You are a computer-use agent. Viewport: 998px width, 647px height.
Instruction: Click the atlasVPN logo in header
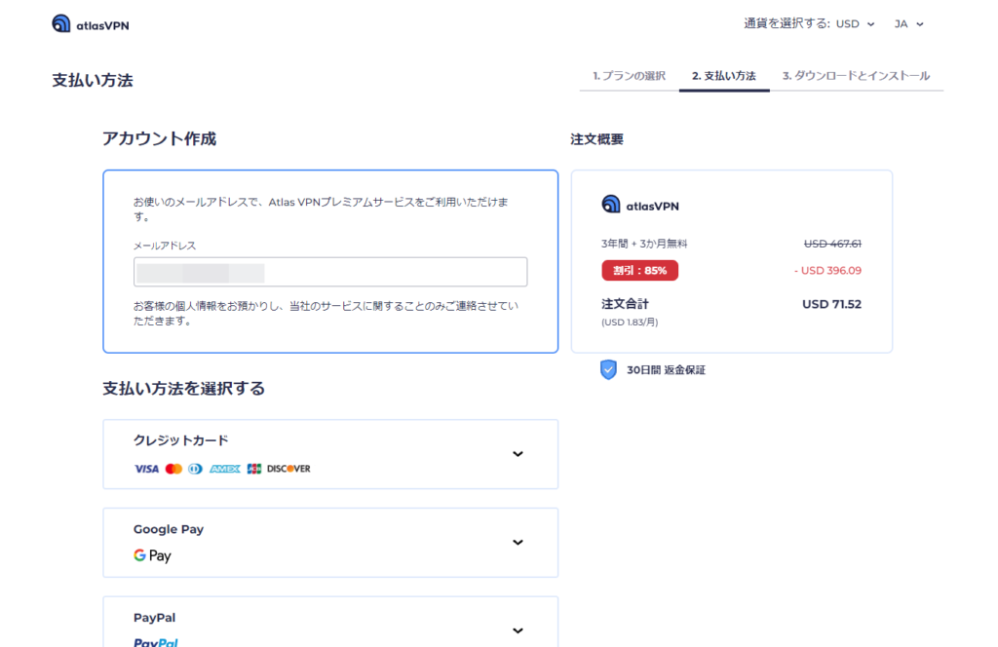pyautogui.click(x=91, y=24)
